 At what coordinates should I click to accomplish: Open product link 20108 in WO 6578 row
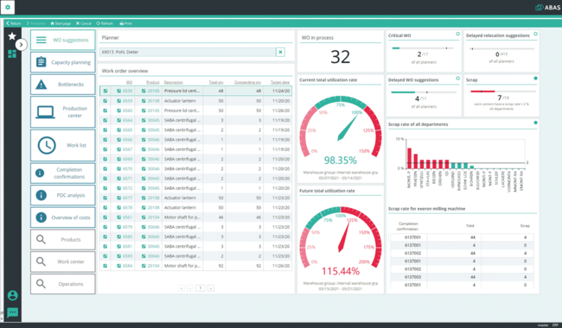click(153, 207)
